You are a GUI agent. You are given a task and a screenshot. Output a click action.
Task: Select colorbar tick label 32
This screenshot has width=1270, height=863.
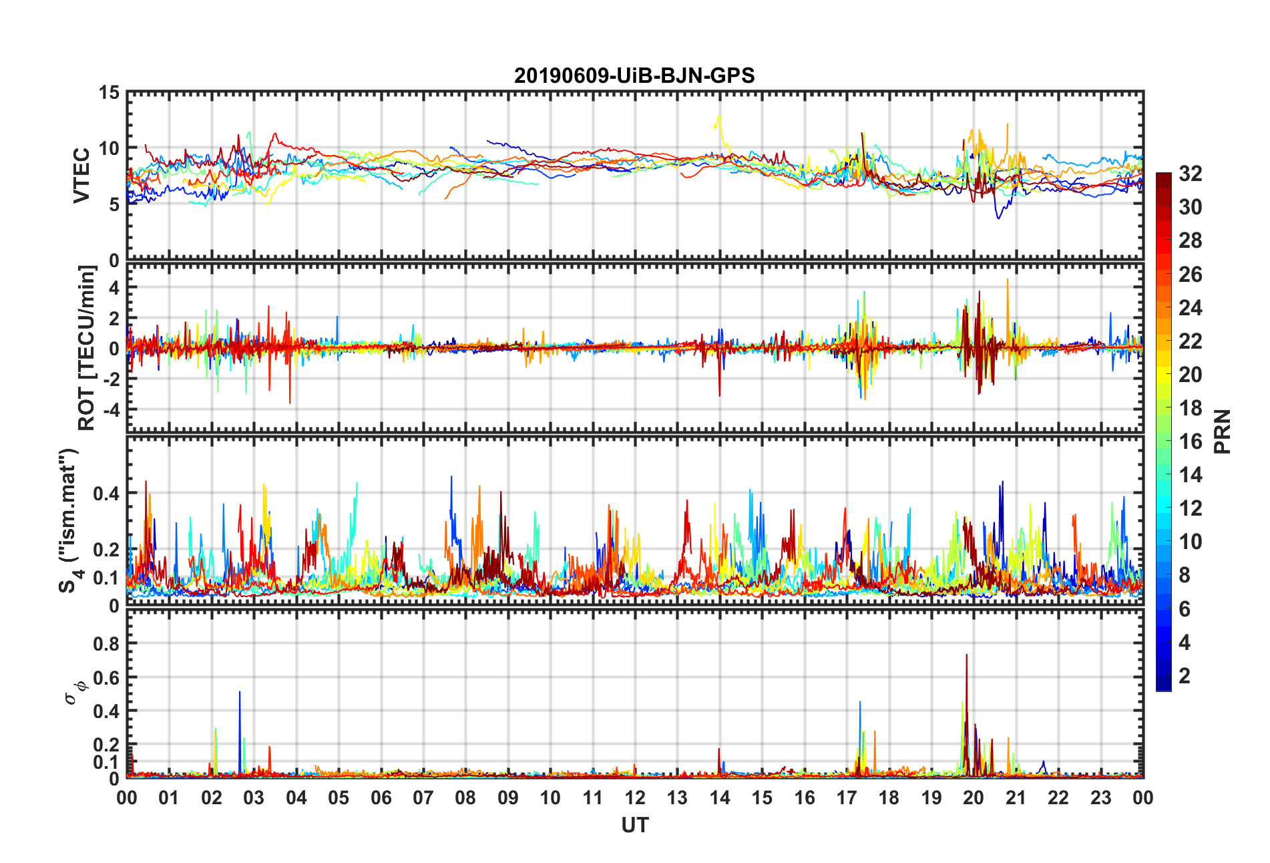[x=1191, y=174]
